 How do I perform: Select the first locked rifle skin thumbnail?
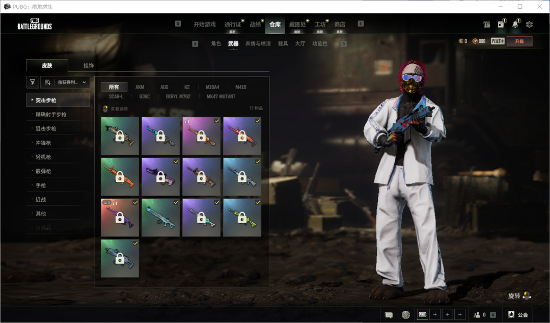(120, 136)
